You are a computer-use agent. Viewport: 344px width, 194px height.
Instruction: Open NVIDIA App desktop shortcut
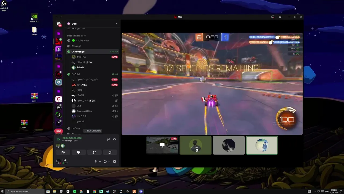34,18
